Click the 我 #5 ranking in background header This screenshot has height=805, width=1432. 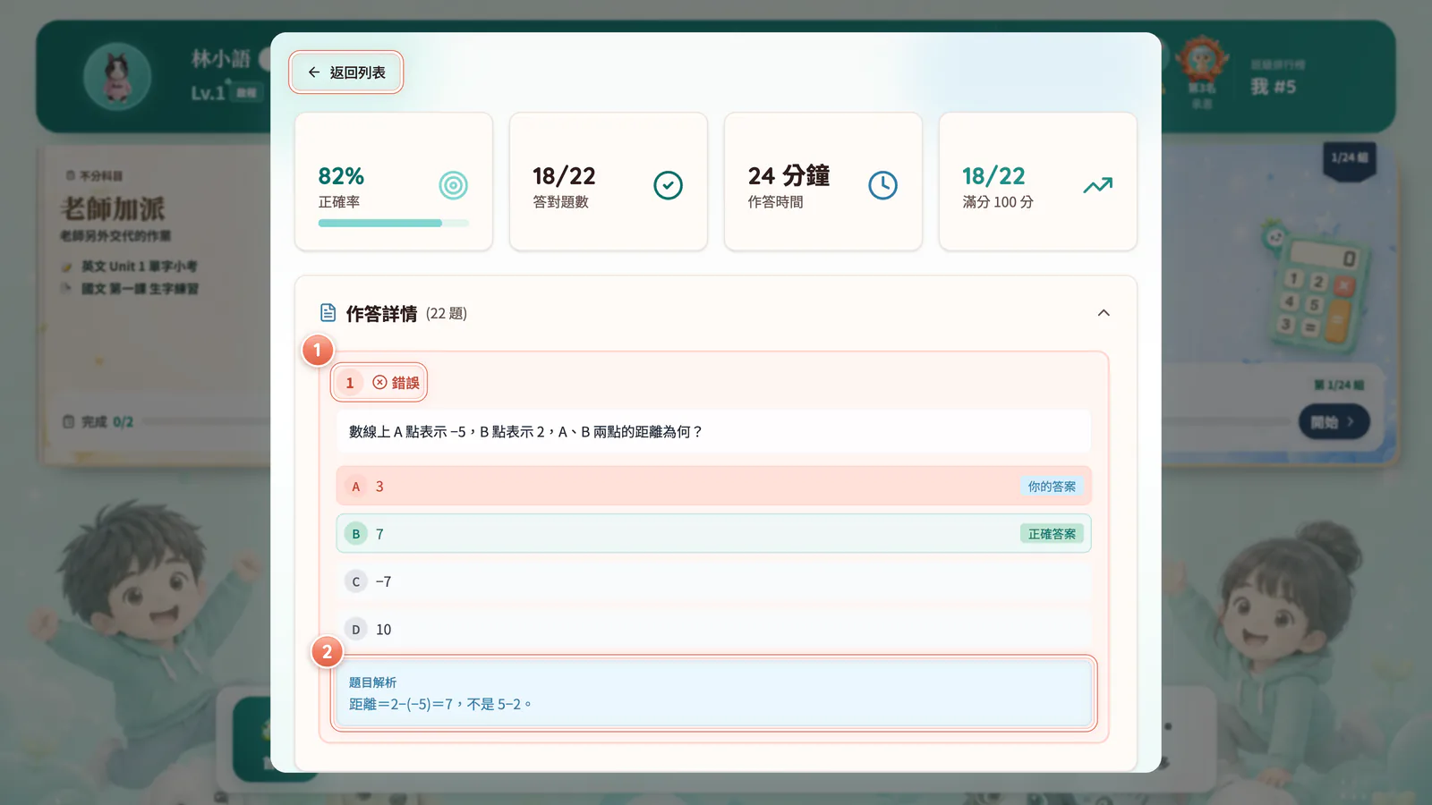click(1273, 87)
